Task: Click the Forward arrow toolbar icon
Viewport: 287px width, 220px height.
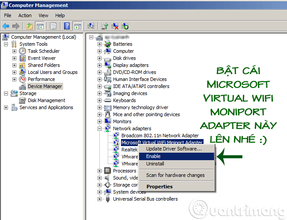Action: click(x=16, y=26)
